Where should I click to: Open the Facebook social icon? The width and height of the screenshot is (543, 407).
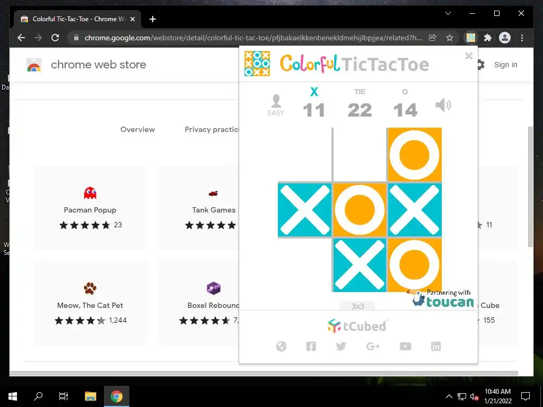311,346
